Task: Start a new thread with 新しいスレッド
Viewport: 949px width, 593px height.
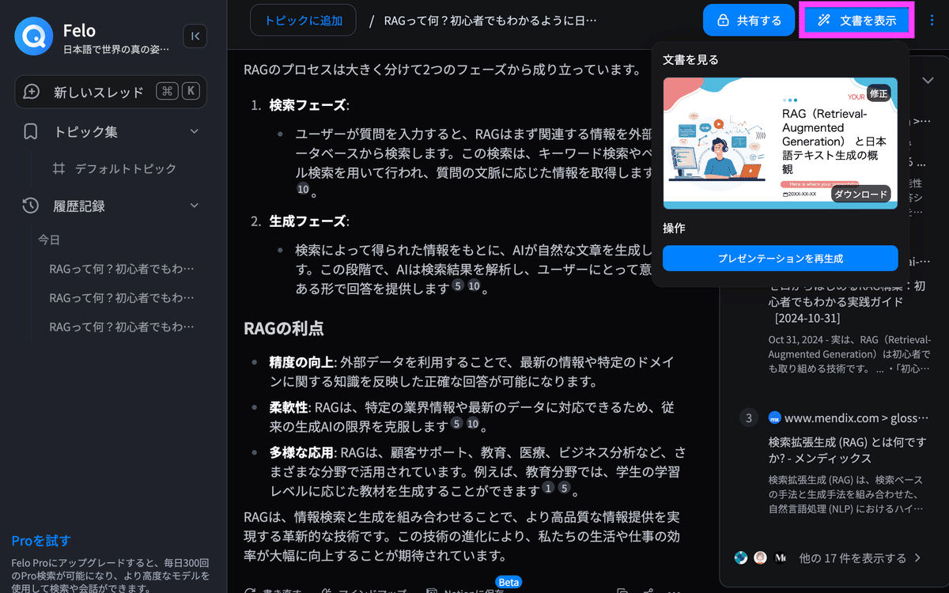Action: (x=111, y=92)
